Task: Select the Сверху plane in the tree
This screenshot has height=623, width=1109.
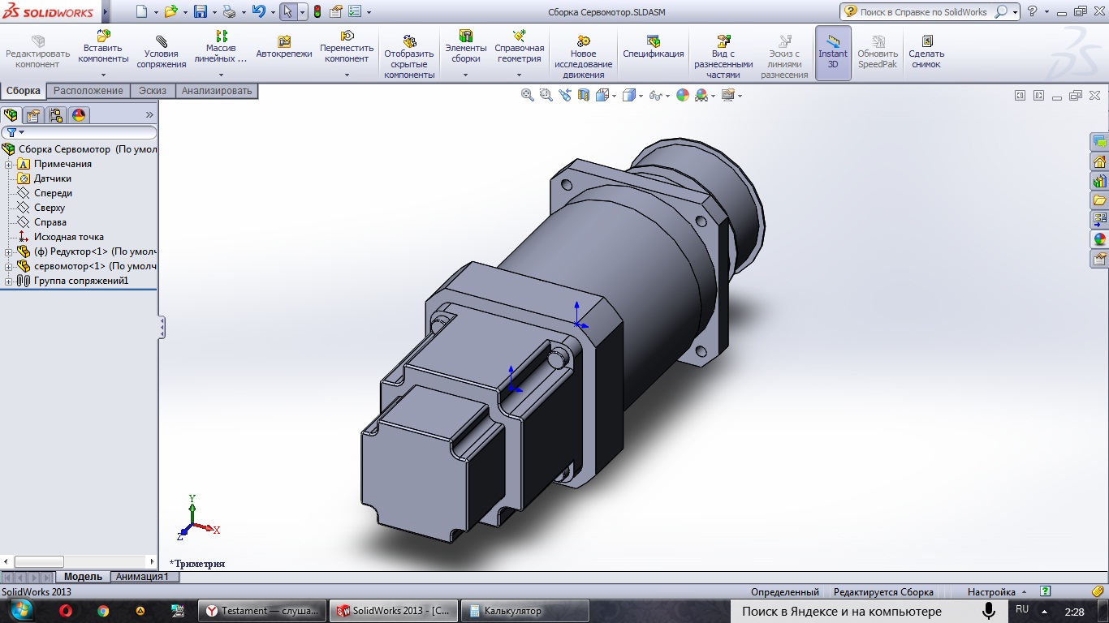Action: [x=49, y=208]
